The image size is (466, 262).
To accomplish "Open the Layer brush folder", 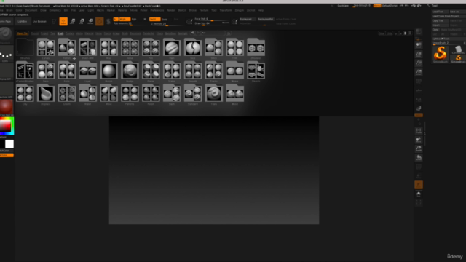I will 88,71.
